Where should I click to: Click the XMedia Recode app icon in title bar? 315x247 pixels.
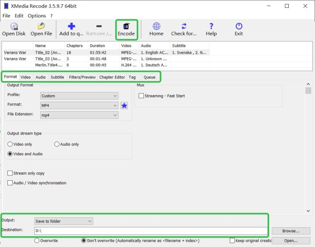click(x=6, y=6)
